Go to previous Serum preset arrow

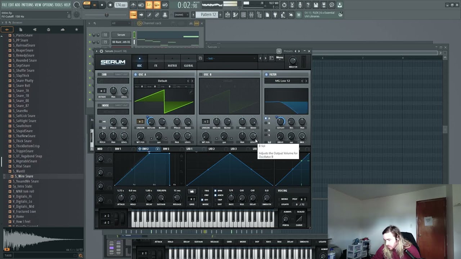[261, 58]
